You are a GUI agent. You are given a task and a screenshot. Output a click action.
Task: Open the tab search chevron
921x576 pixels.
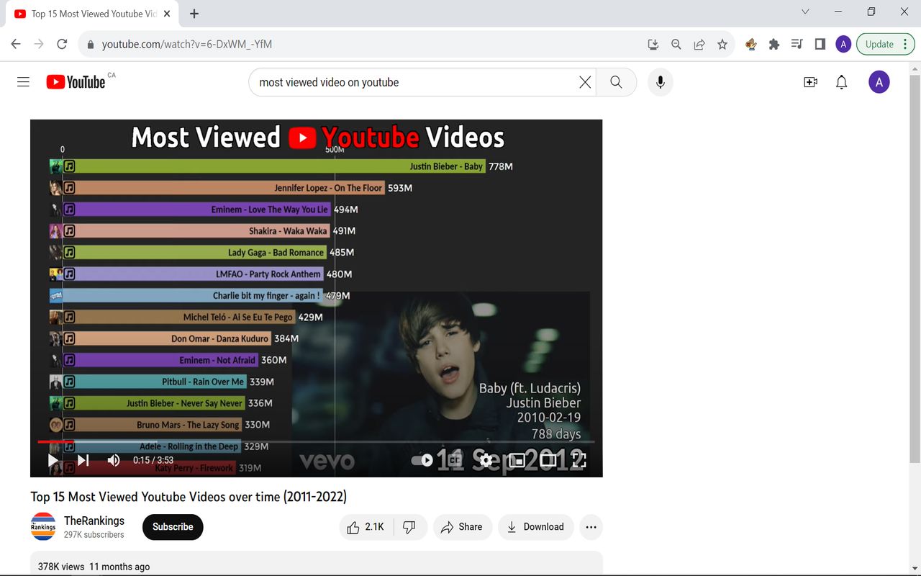pyautogui.click(x=804, y=12)
